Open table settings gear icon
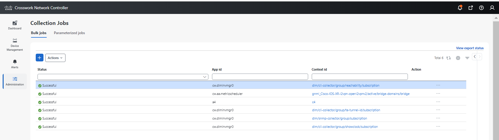This screenshot has height=140, width=499. pyautogui.click(x=458, y=58)
